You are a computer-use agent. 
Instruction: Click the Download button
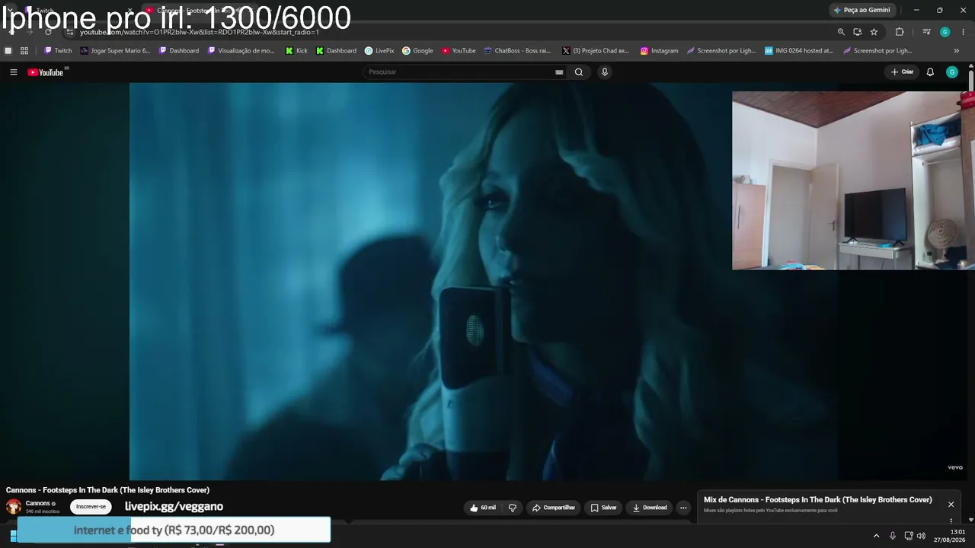(649, 508)
